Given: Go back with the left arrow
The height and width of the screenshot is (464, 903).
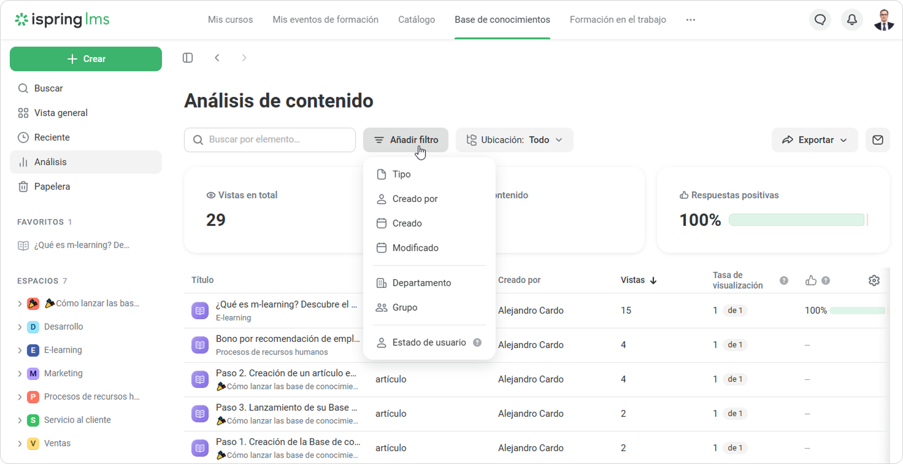Looking at the screenshot, I should [217, 58].
